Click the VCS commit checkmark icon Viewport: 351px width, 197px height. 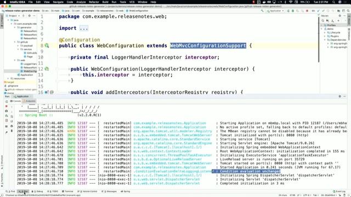[x=323, y=11]
